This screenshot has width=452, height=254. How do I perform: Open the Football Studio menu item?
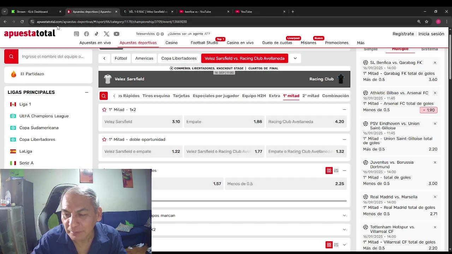point(204,43)
